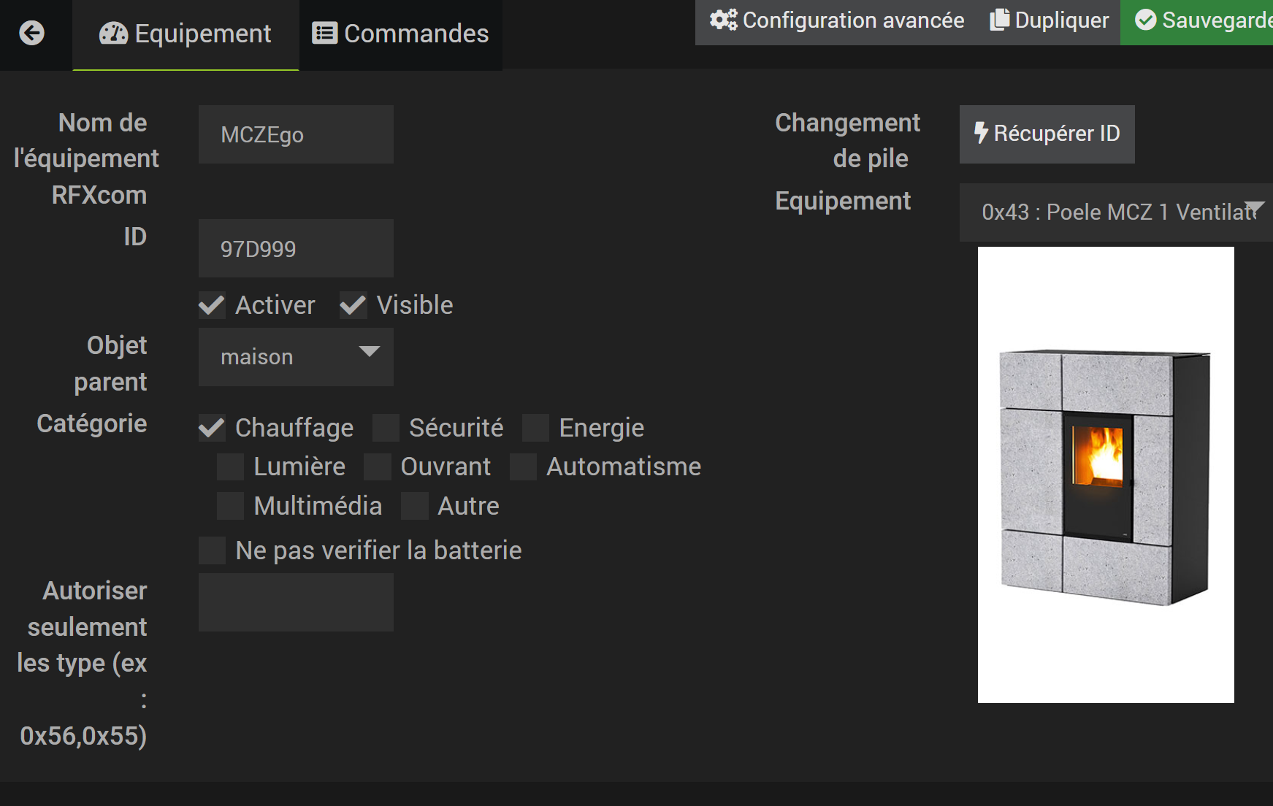Select the Equipement tab
The image size is (1273, 806).
click(x=186, y=34)
